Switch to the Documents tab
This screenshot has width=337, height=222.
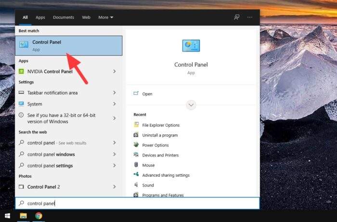[x=64, y=17]
